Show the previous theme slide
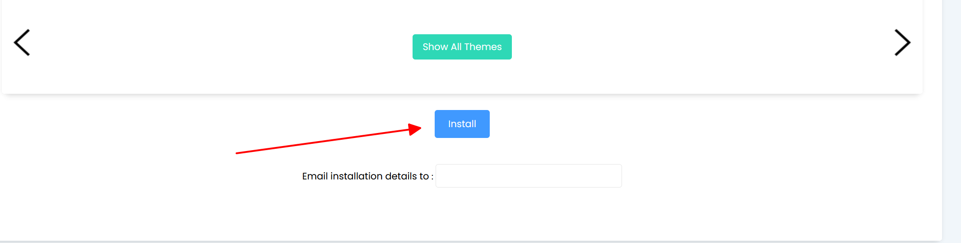The image size is (961, 243). [x=22, y=42]
